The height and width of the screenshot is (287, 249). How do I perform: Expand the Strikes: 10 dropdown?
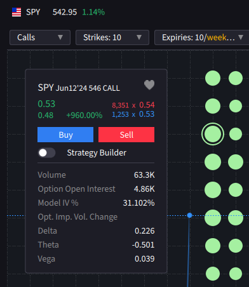point(112,37)
